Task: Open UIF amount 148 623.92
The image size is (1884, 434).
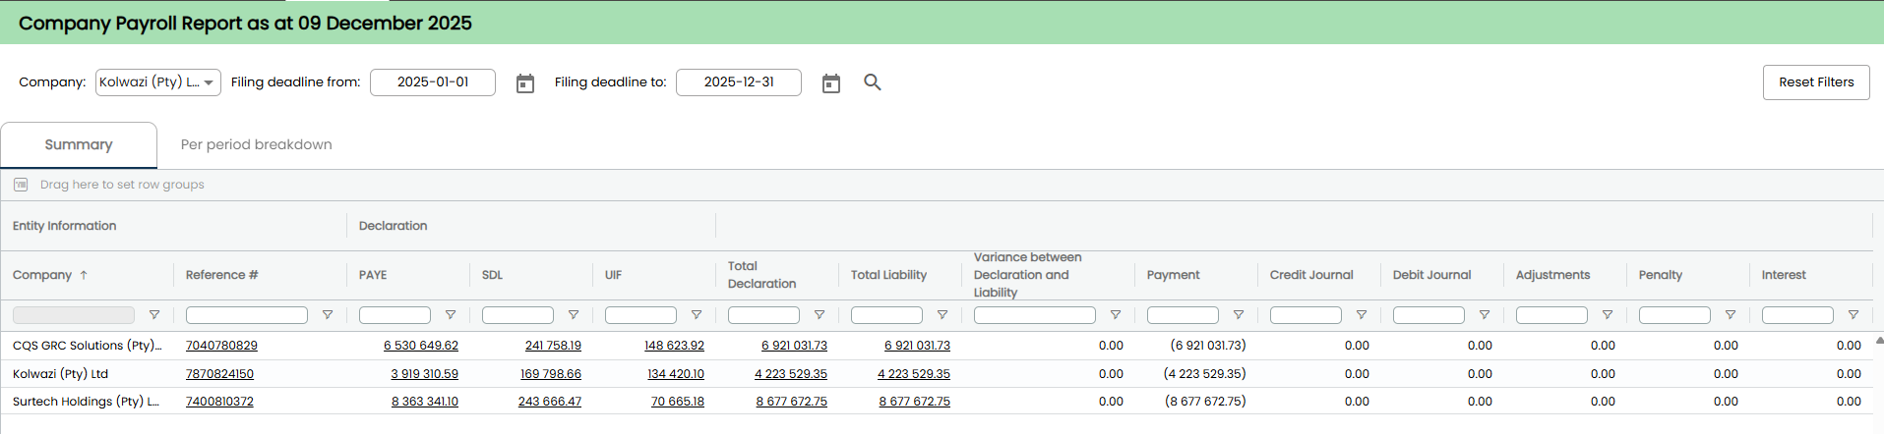Action: tap(674, 346)
